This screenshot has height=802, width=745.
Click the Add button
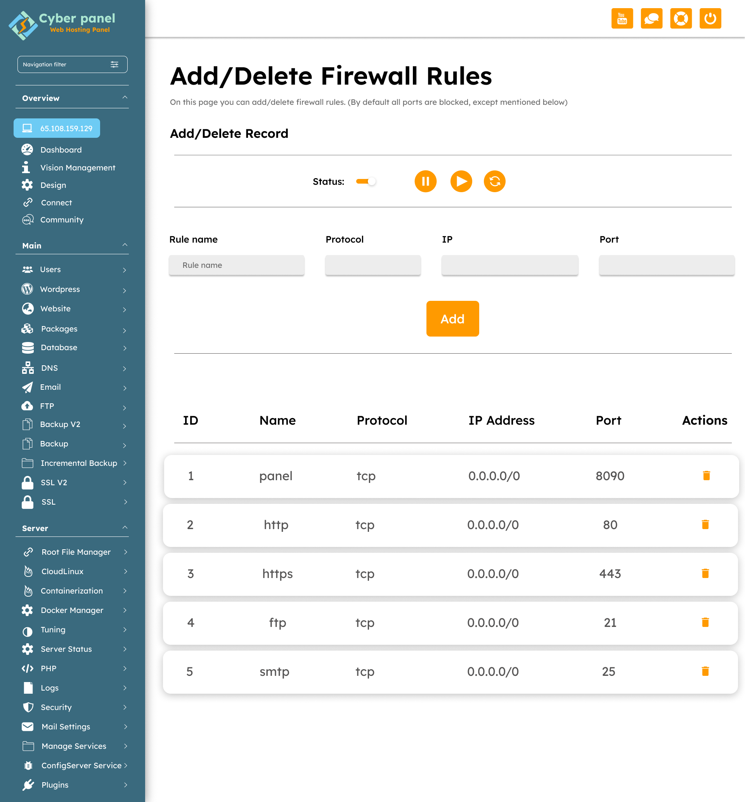(452, 319)
